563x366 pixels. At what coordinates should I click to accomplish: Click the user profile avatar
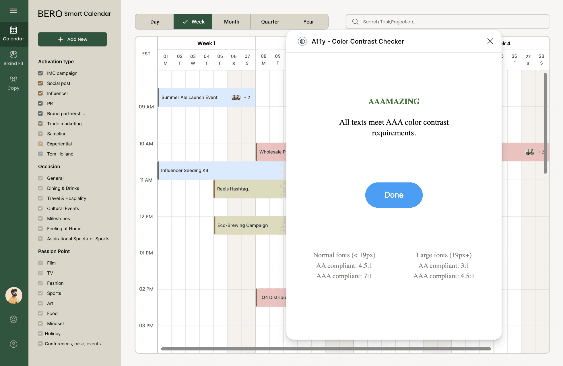click(14, 295)
